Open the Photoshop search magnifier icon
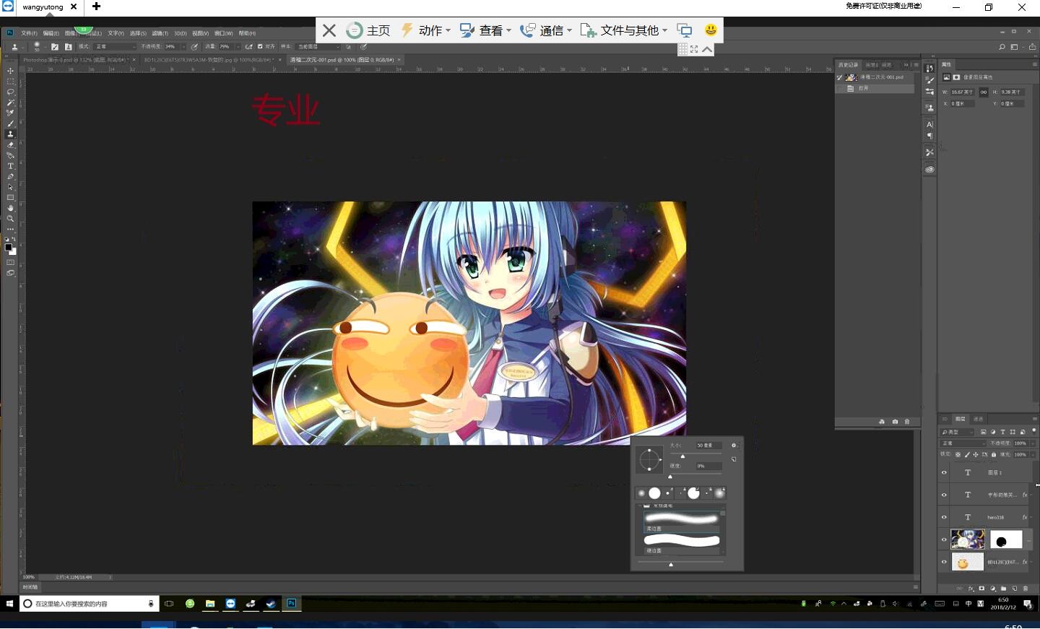This screenshot has height=629, width=1040. 1002,47
